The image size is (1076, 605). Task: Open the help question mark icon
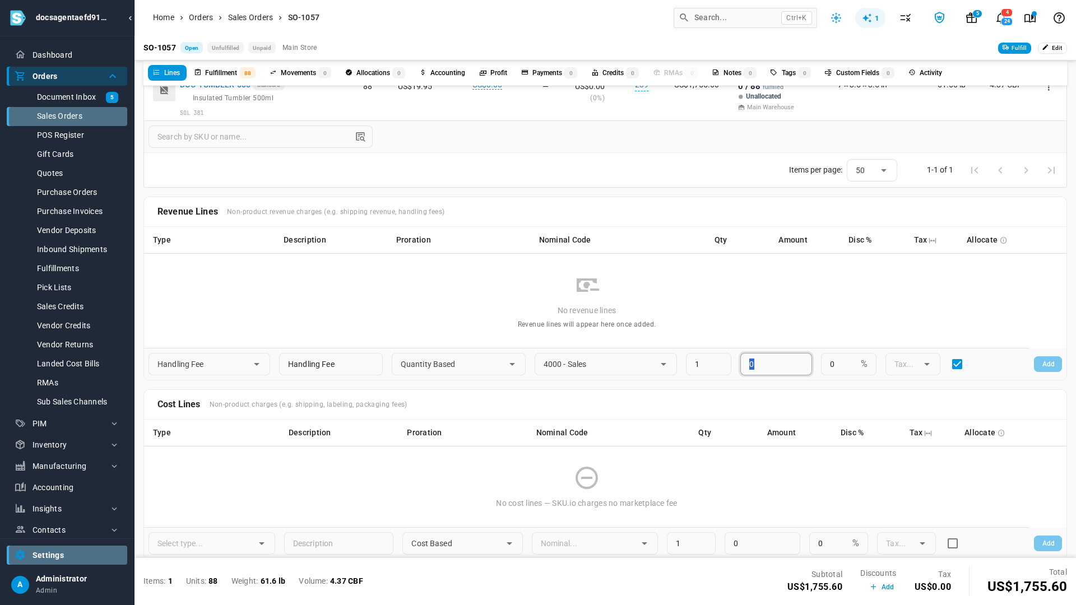[1059, 18]
